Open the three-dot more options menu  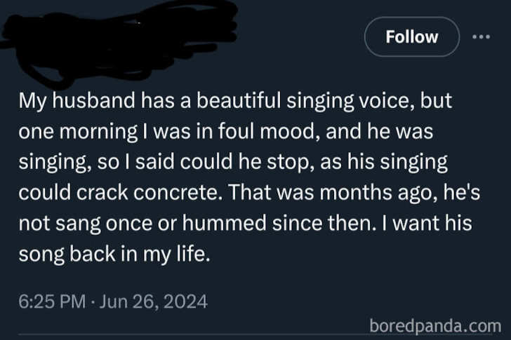pos(481,36)
